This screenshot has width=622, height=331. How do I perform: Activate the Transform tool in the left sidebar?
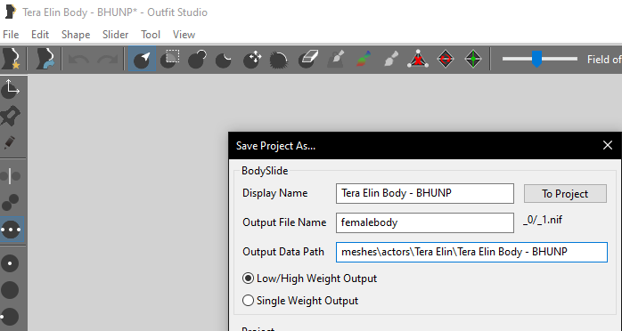(11, 89)
